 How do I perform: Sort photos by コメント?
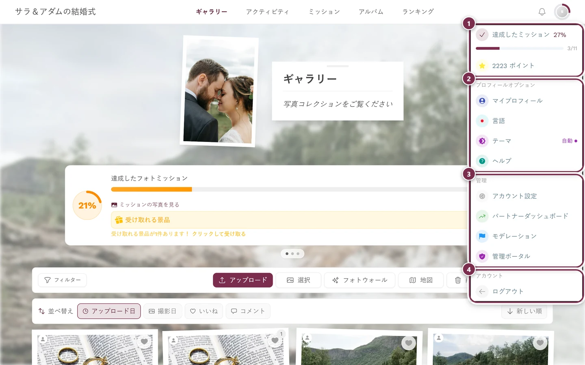(248, 311)
